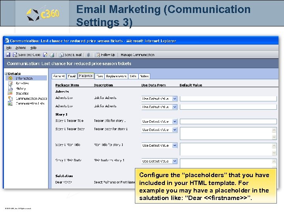The height and width of the screenshot is (213, 284).
Task: Open the File menu
Action: pyautogui.click(x=9, y=48)
